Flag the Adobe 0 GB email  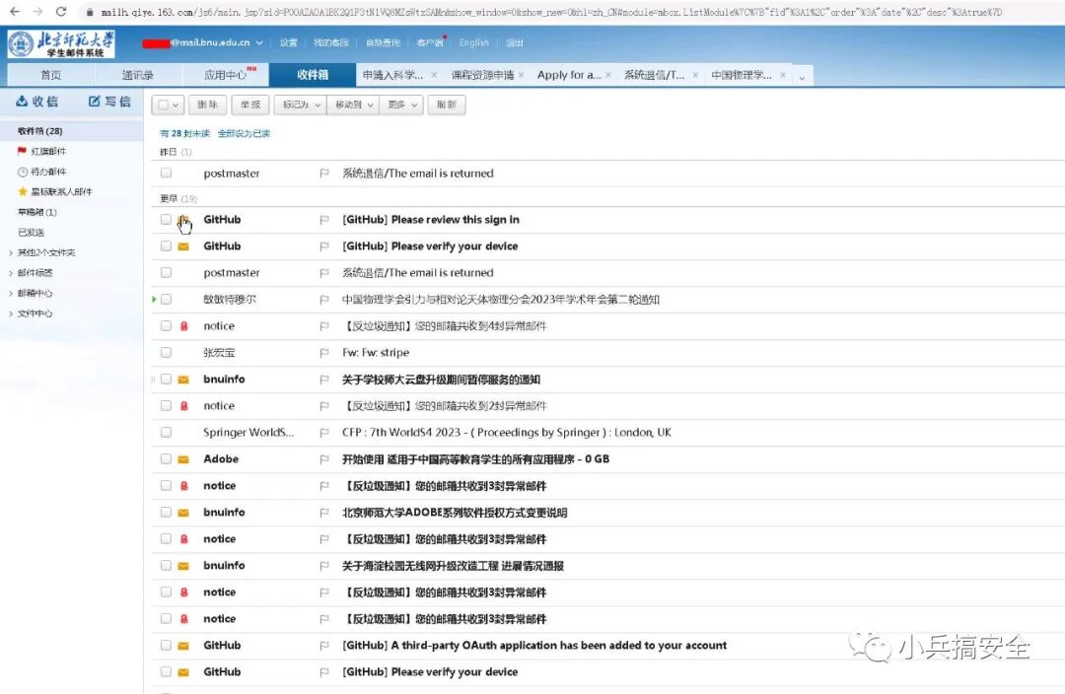324,459
